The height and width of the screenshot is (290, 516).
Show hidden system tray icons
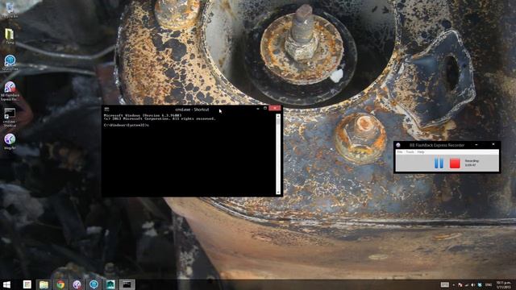tap(453, 285)
